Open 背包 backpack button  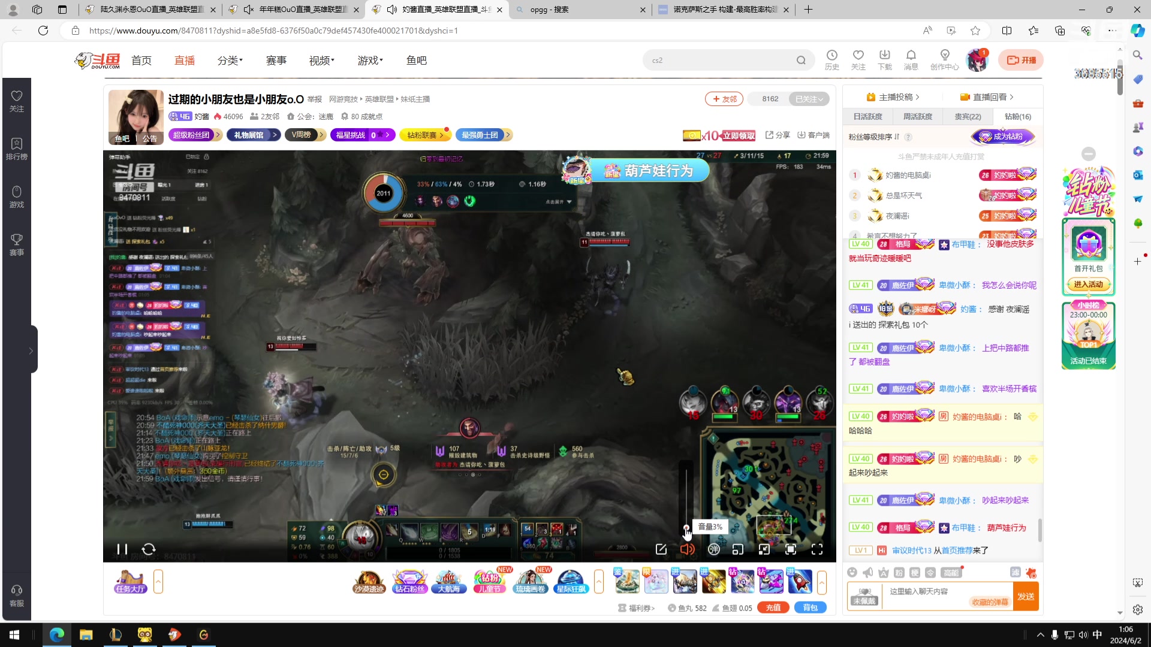[x=810, y=607]
